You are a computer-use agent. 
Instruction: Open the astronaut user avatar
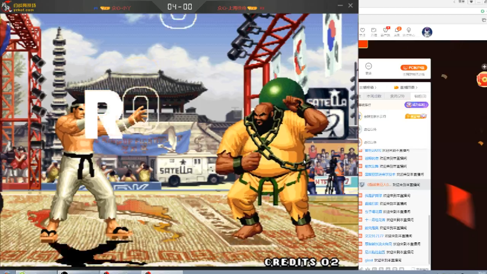[x=427, y=32]
